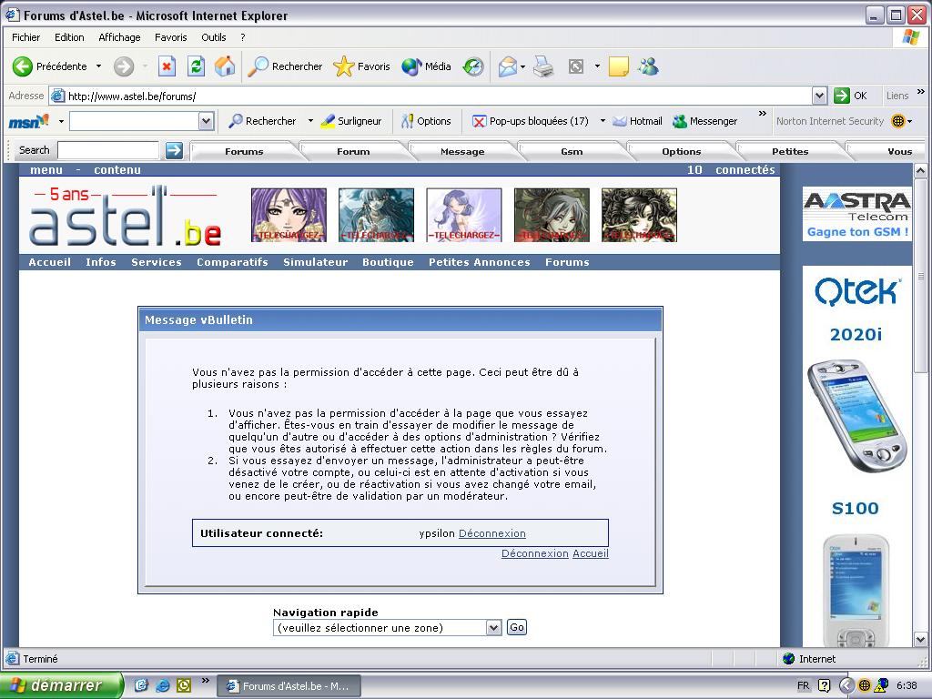Click the Print icon in toolbar

pyautogui.click(x=543, y=66)
